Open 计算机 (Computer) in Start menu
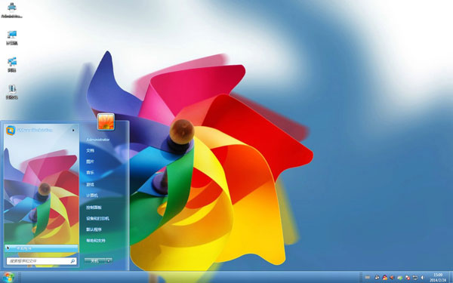Screen dimensions: 453x283 click(92, 195)
